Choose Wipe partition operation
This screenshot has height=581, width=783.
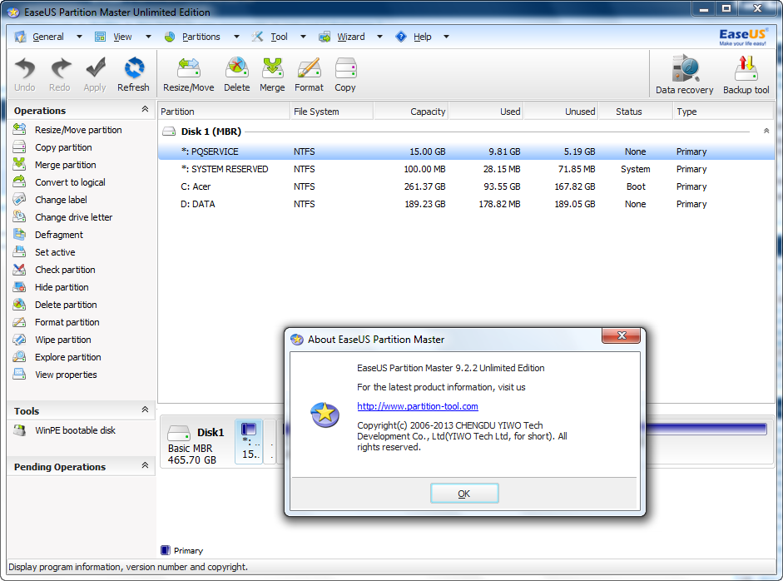pyautogui.click(x=63, y=340)
